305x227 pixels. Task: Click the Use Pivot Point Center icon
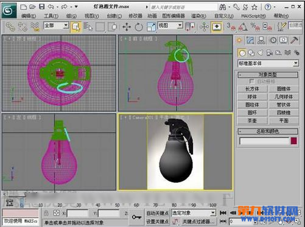point(190,27)
